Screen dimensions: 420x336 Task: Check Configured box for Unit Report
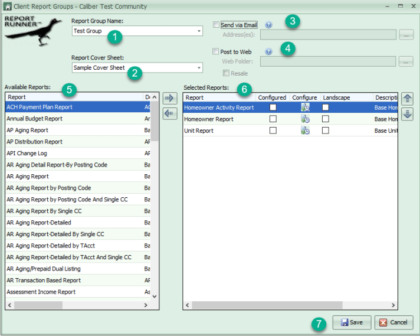coord(273,131)
